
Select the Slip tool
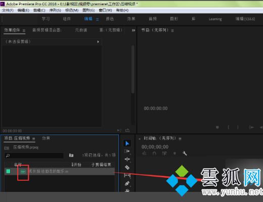[x=127, y=175]
